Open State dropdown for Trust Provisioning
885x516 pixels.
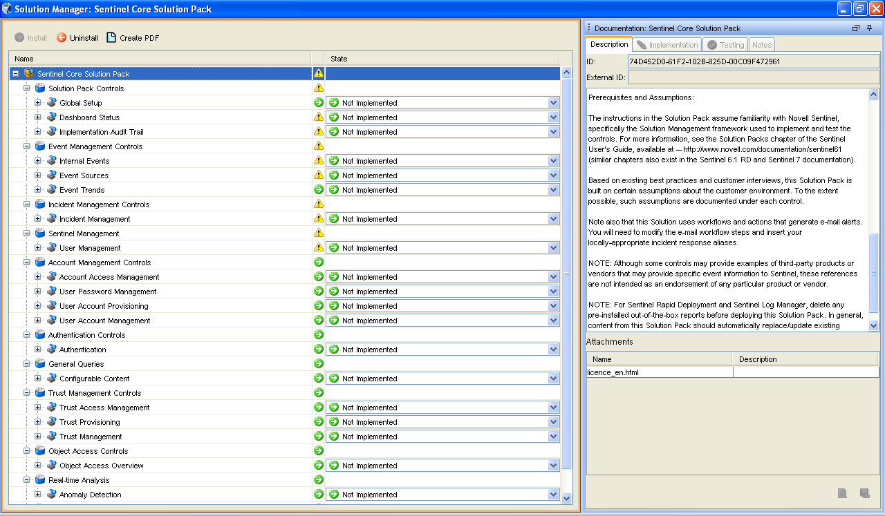(x=553, y=422)
